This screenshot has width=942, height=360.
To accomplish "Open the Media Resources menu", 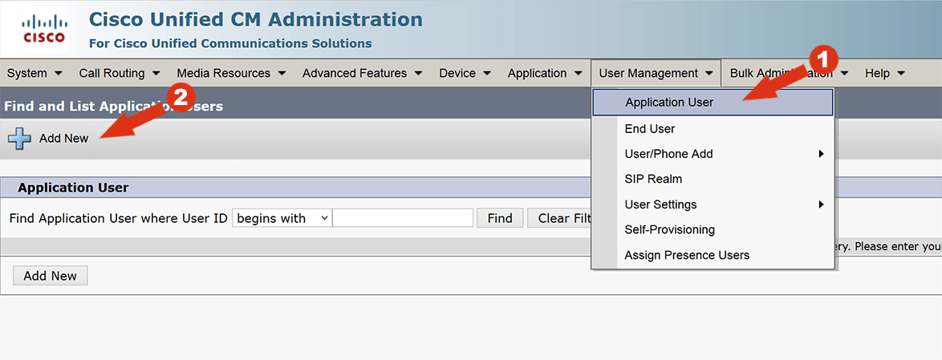I will click(231, 73).
